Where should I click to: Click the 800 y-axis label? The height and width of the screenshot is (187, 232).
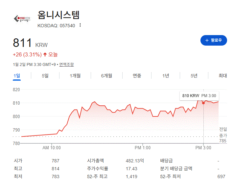coord(16,116)
